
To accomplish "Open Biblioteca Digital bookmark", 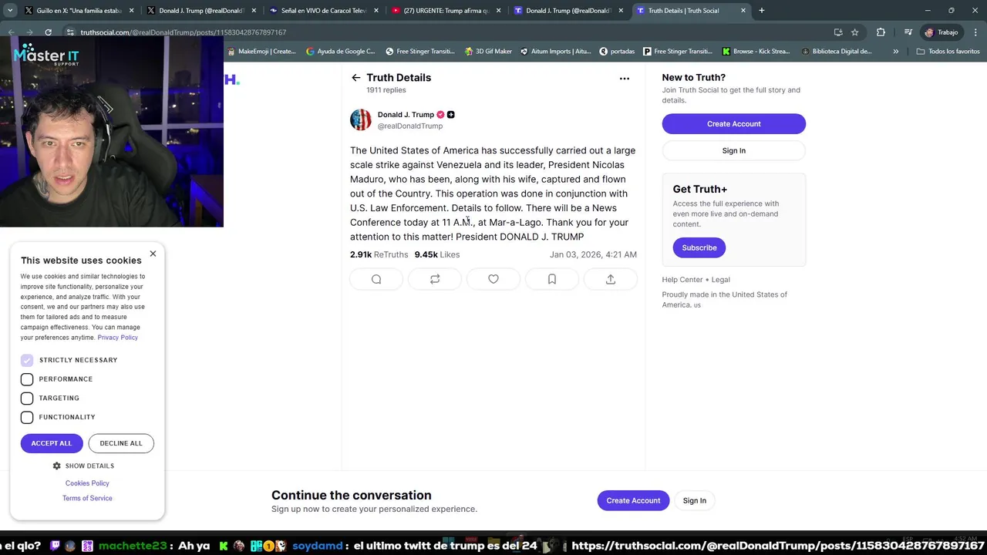I will point(837,52).
